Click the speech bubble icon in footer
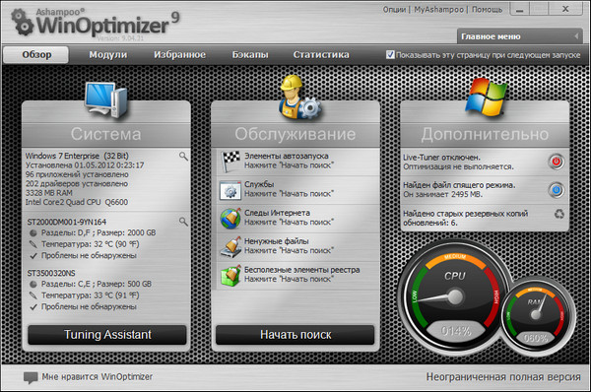The image size is (591, 392). click(x=31, y=377)
